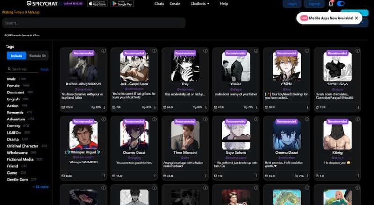Open the Google Play download badge

[x=122, y=4]
